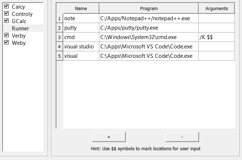The width and height of the screenshot is (242, 160).
Task: Uncheck the Verby plugin checkbox
Action: pyautogui.click(x=7, y=35)
